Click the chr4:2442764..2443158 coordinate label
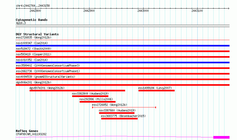 tap(33, 6)
